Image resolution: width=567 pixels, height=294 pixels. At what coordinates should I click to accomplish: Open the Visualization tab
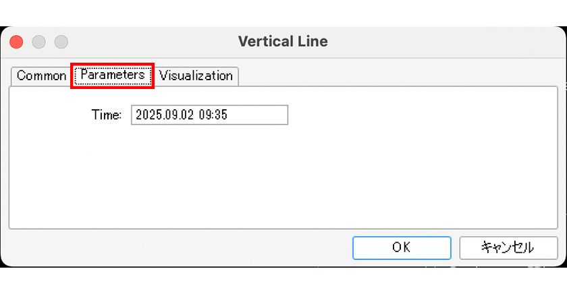pos(196,76)
